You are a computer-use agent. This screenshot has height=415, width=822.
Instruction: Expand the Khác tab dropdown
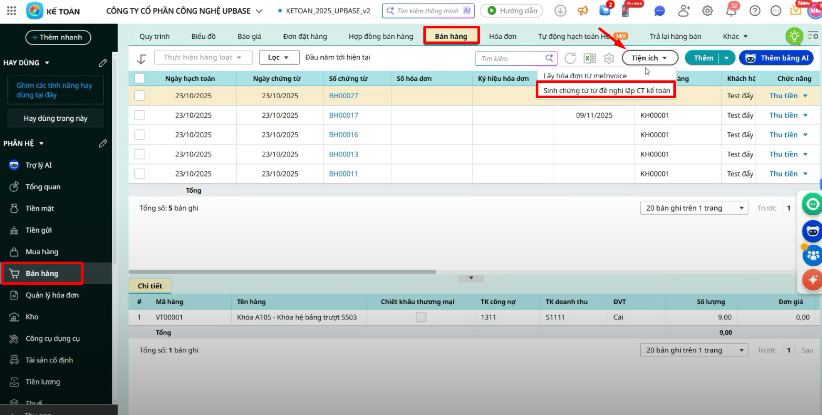pyautogui.click(x=735, y=36)
